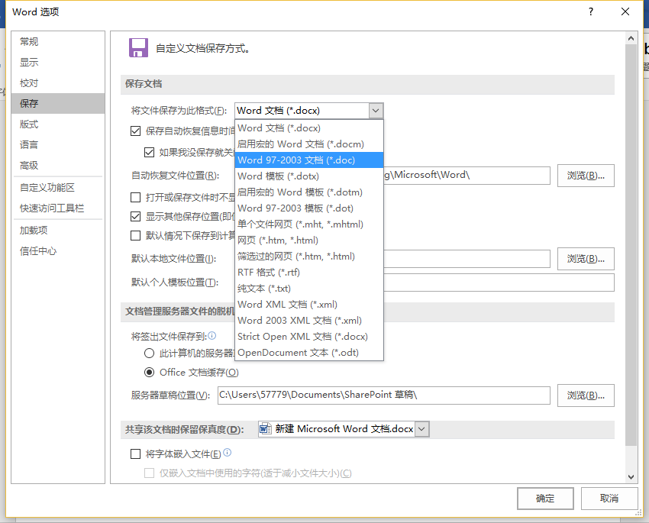
Task: Close the Word 选项 dialog
Action: coord(625,11)
